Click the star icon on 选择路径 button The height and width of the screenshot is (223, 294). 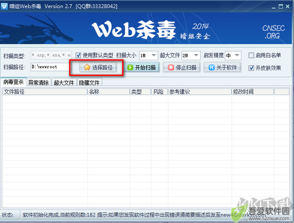tap(87, 67)
